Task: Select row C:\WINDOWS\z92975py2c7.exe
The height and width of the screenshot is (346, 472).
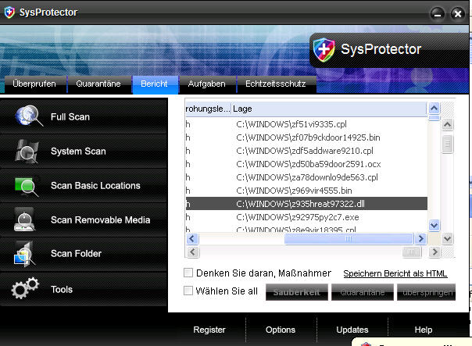Action: tap(306, 217)
